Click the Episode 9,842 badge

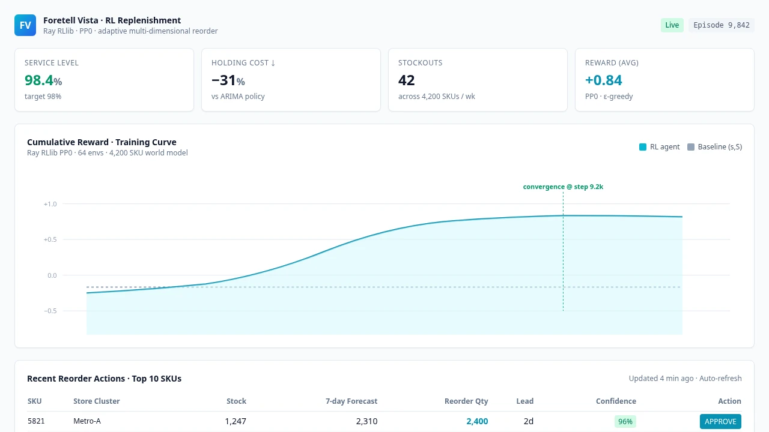pos(722,25)
